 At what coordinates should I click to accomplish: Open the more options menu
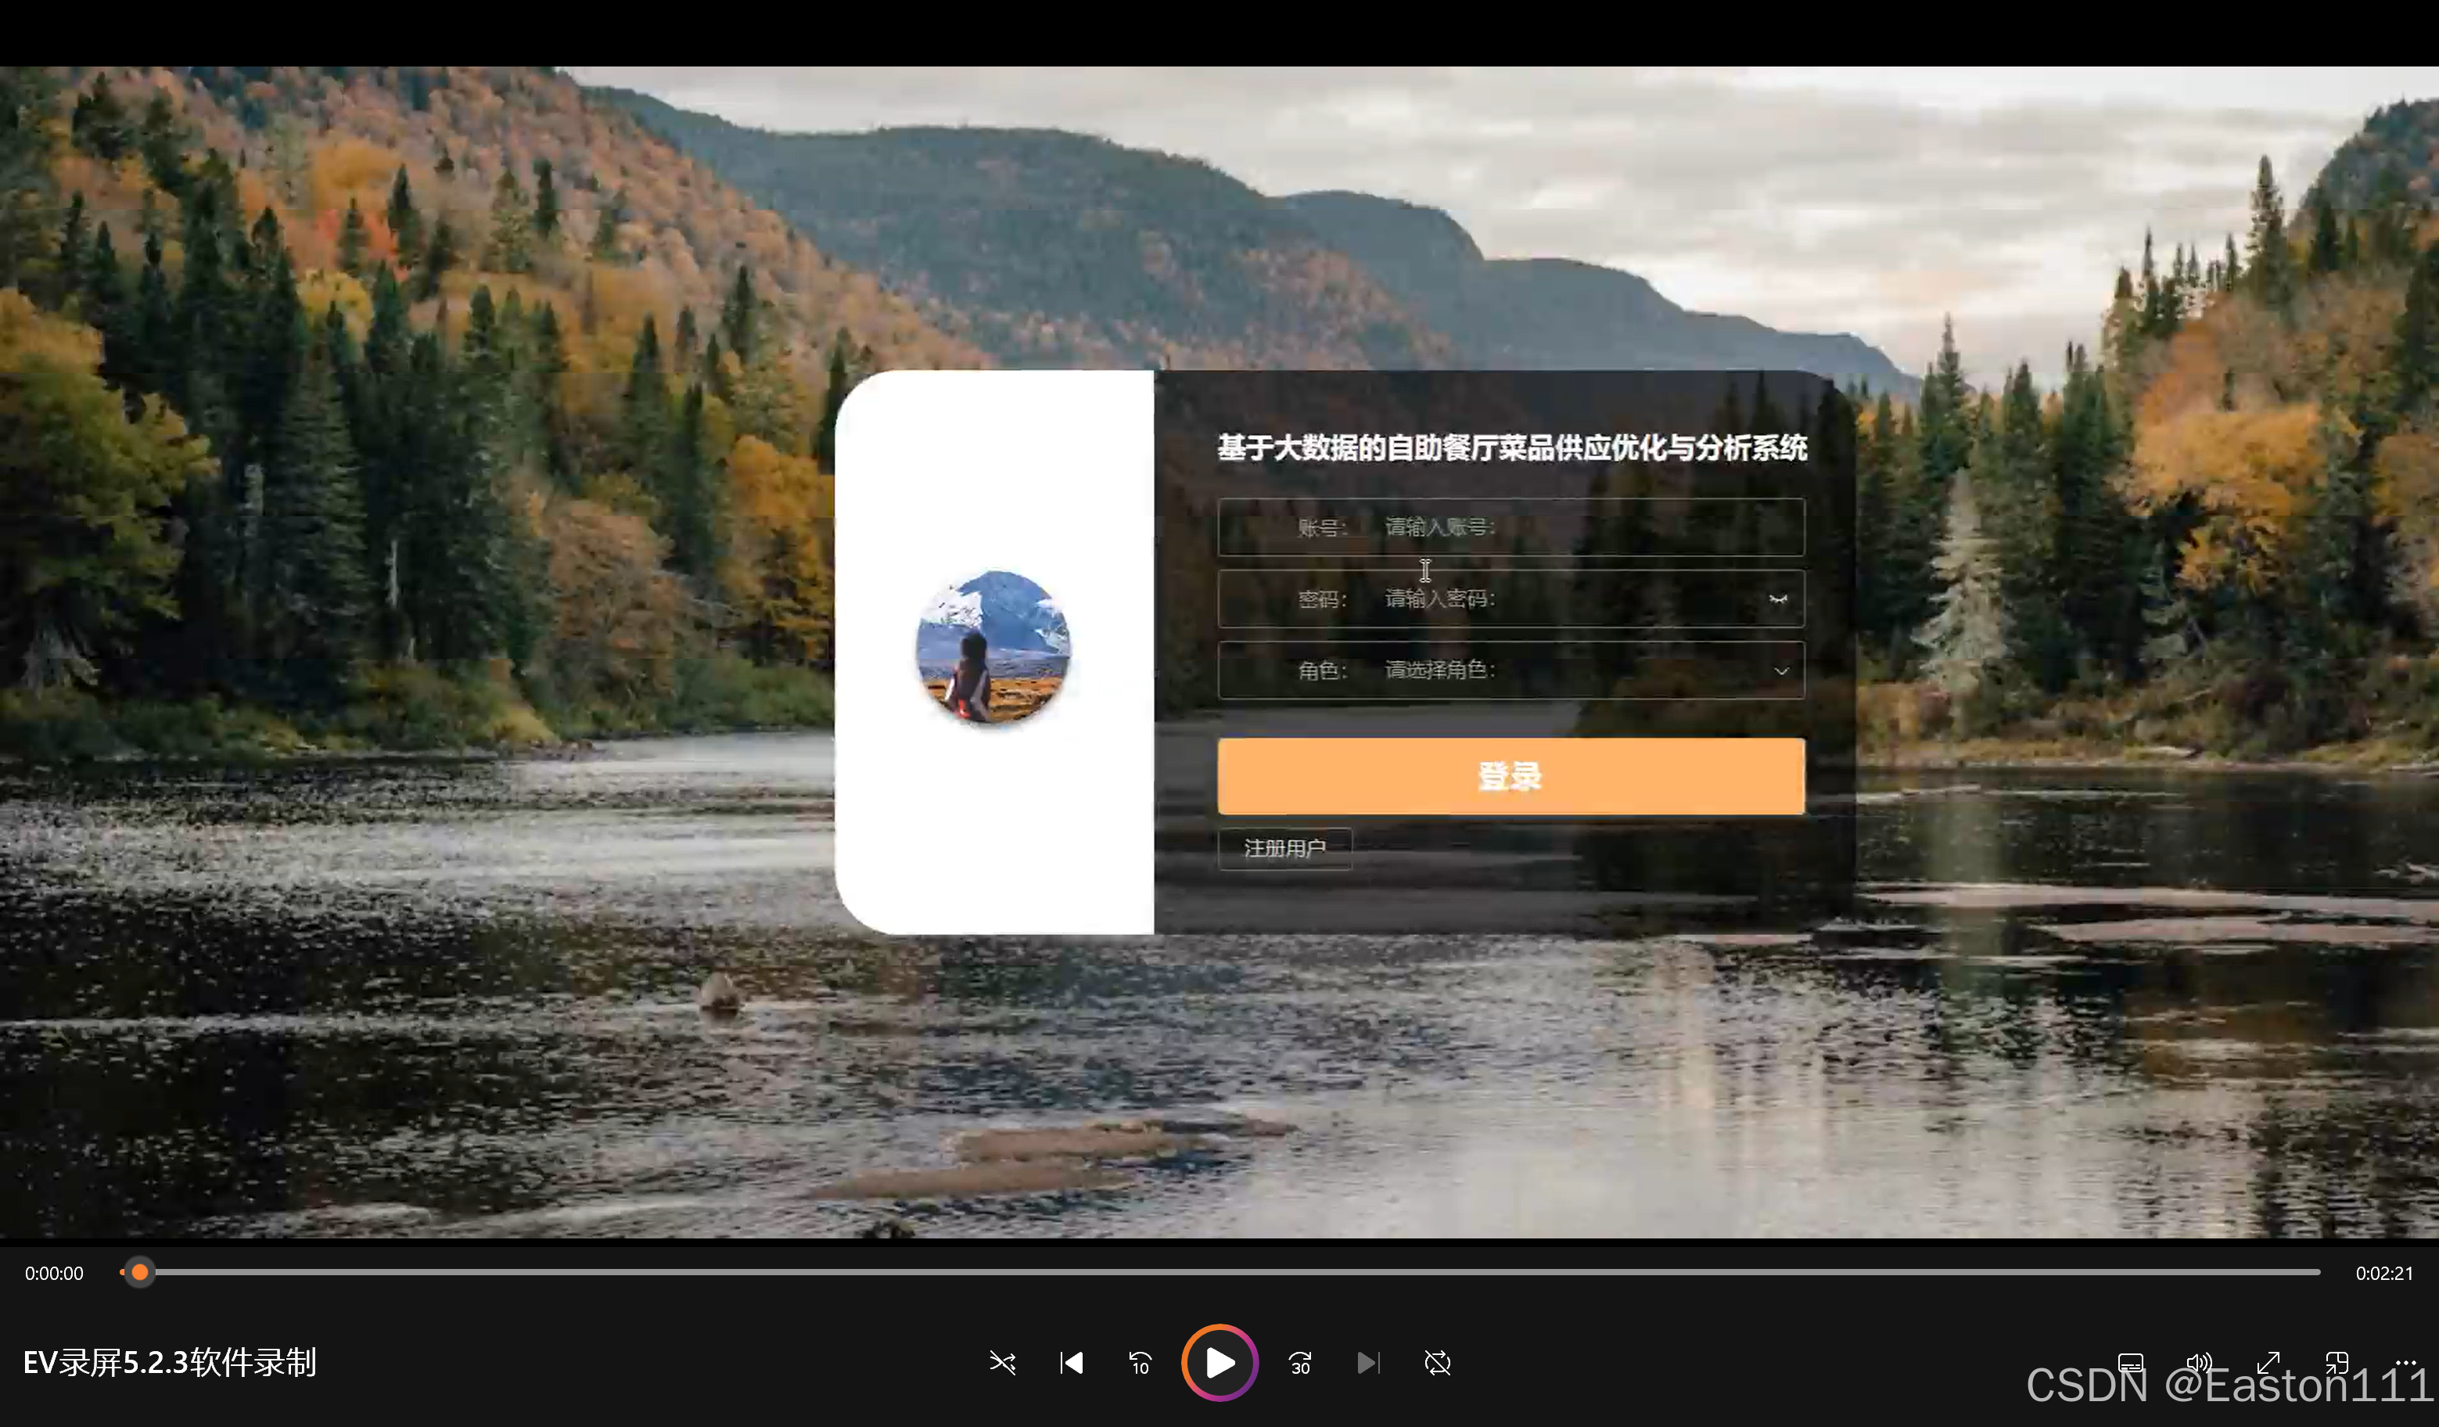click(2406, 1362)
